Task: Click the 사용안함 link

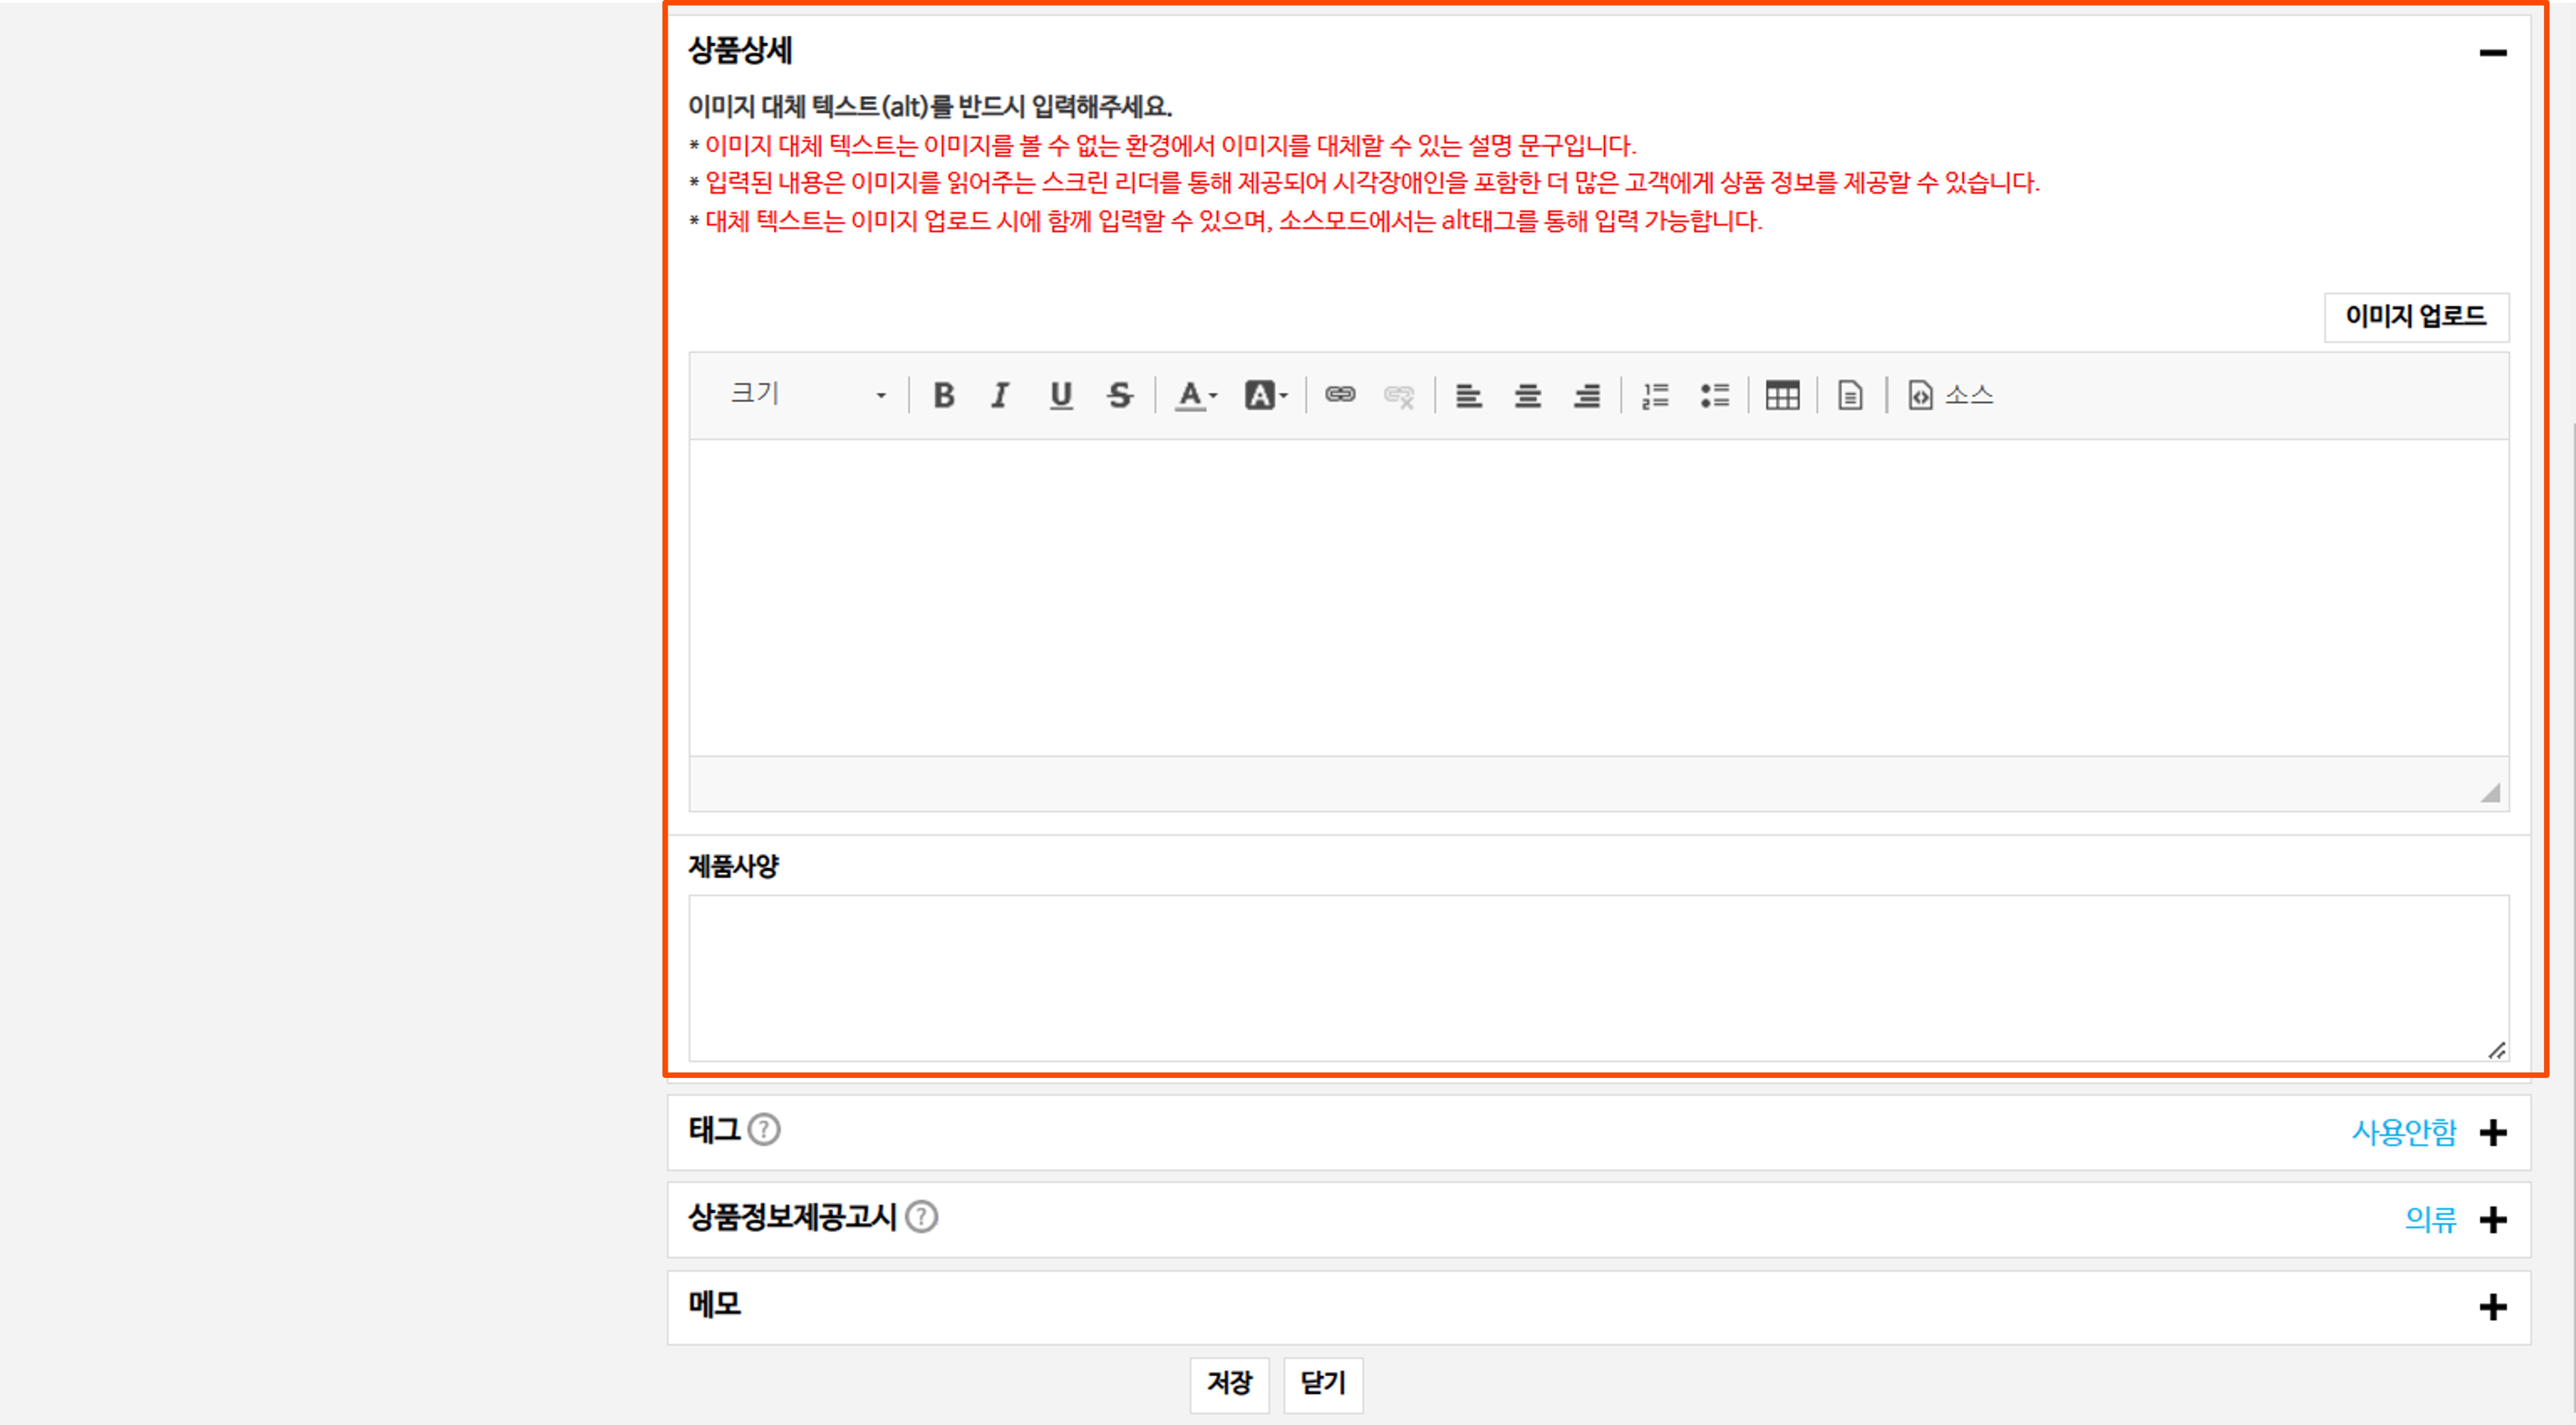Action: (x=2404, y=1132)
